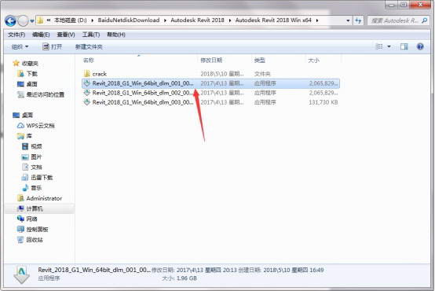This screenshot has width=435, height=291.
Task: Open the recent locations dropdown arrow
Action: click(x=32, y=21)
